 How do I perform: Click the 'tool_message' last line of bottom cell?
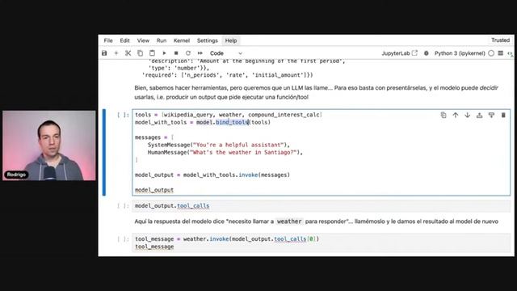pos(154,247)
